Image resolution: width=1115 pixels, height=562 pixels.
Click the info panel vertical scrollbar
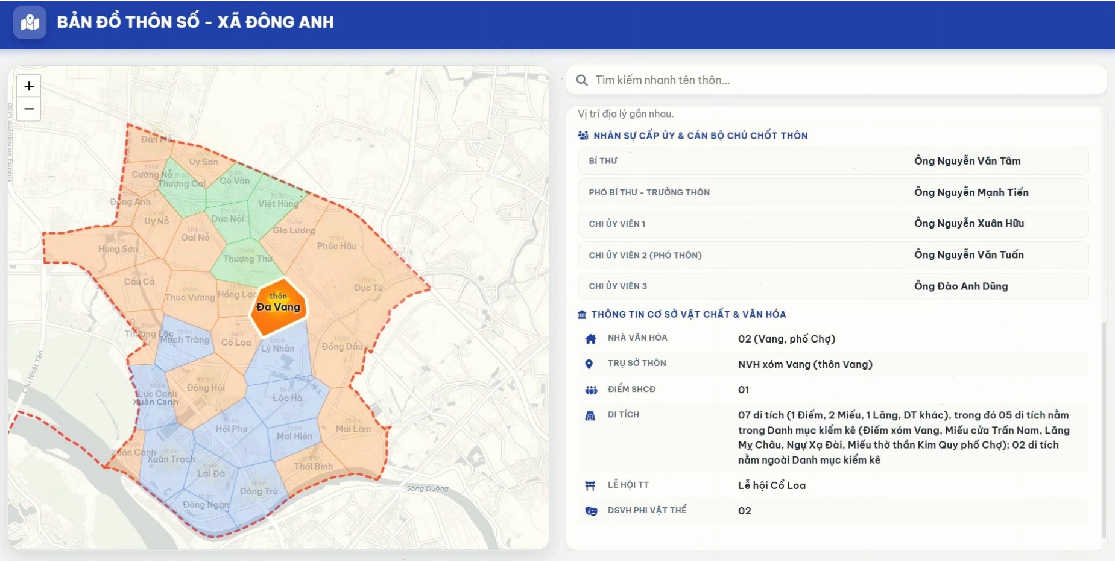click(1104, 429)
